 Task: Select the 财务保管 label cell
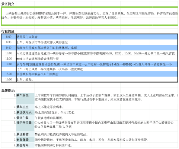click(25, 140)
